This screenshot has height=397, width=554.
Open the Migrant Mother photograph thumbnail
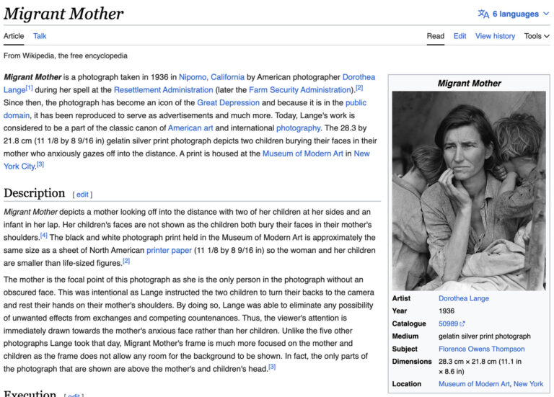pyautogui.click(x=469, y=191)
